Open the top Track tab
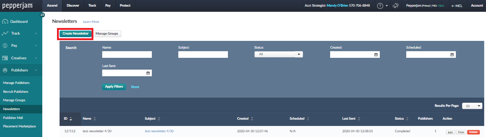The height and width of the screenshot is (137, 486). click(x=92, y=6)
